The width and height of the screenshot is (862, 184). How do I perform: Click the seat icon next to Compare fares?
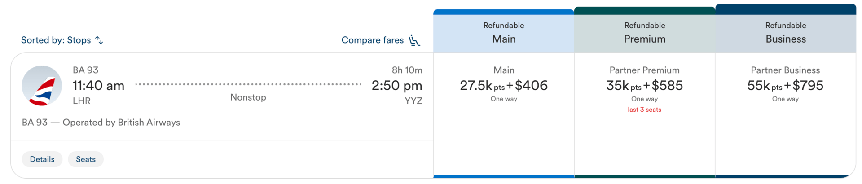414,40
